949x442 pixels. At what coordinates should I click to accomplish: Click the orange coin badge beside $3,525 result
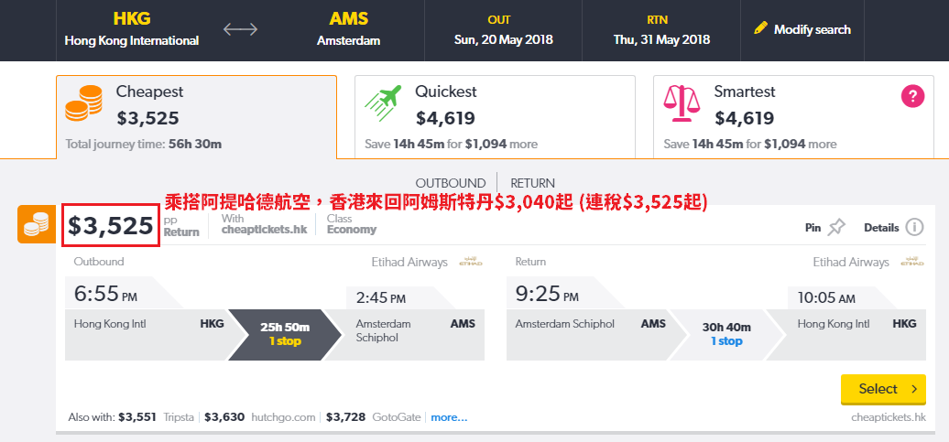click(37, 224)
